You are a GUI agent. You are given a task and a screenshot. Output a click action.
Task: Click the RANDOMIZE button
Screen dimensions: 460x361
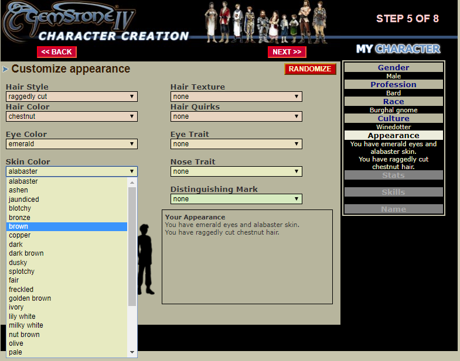click(x=310, y=69)
